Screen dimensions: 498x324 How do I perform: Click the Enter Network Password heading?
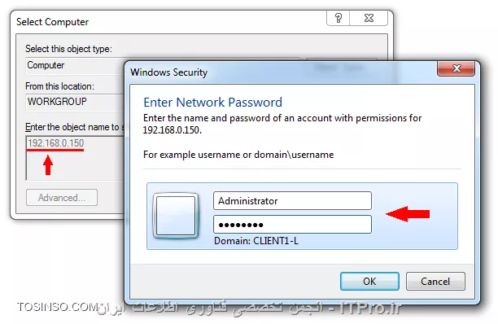(213, 103)
